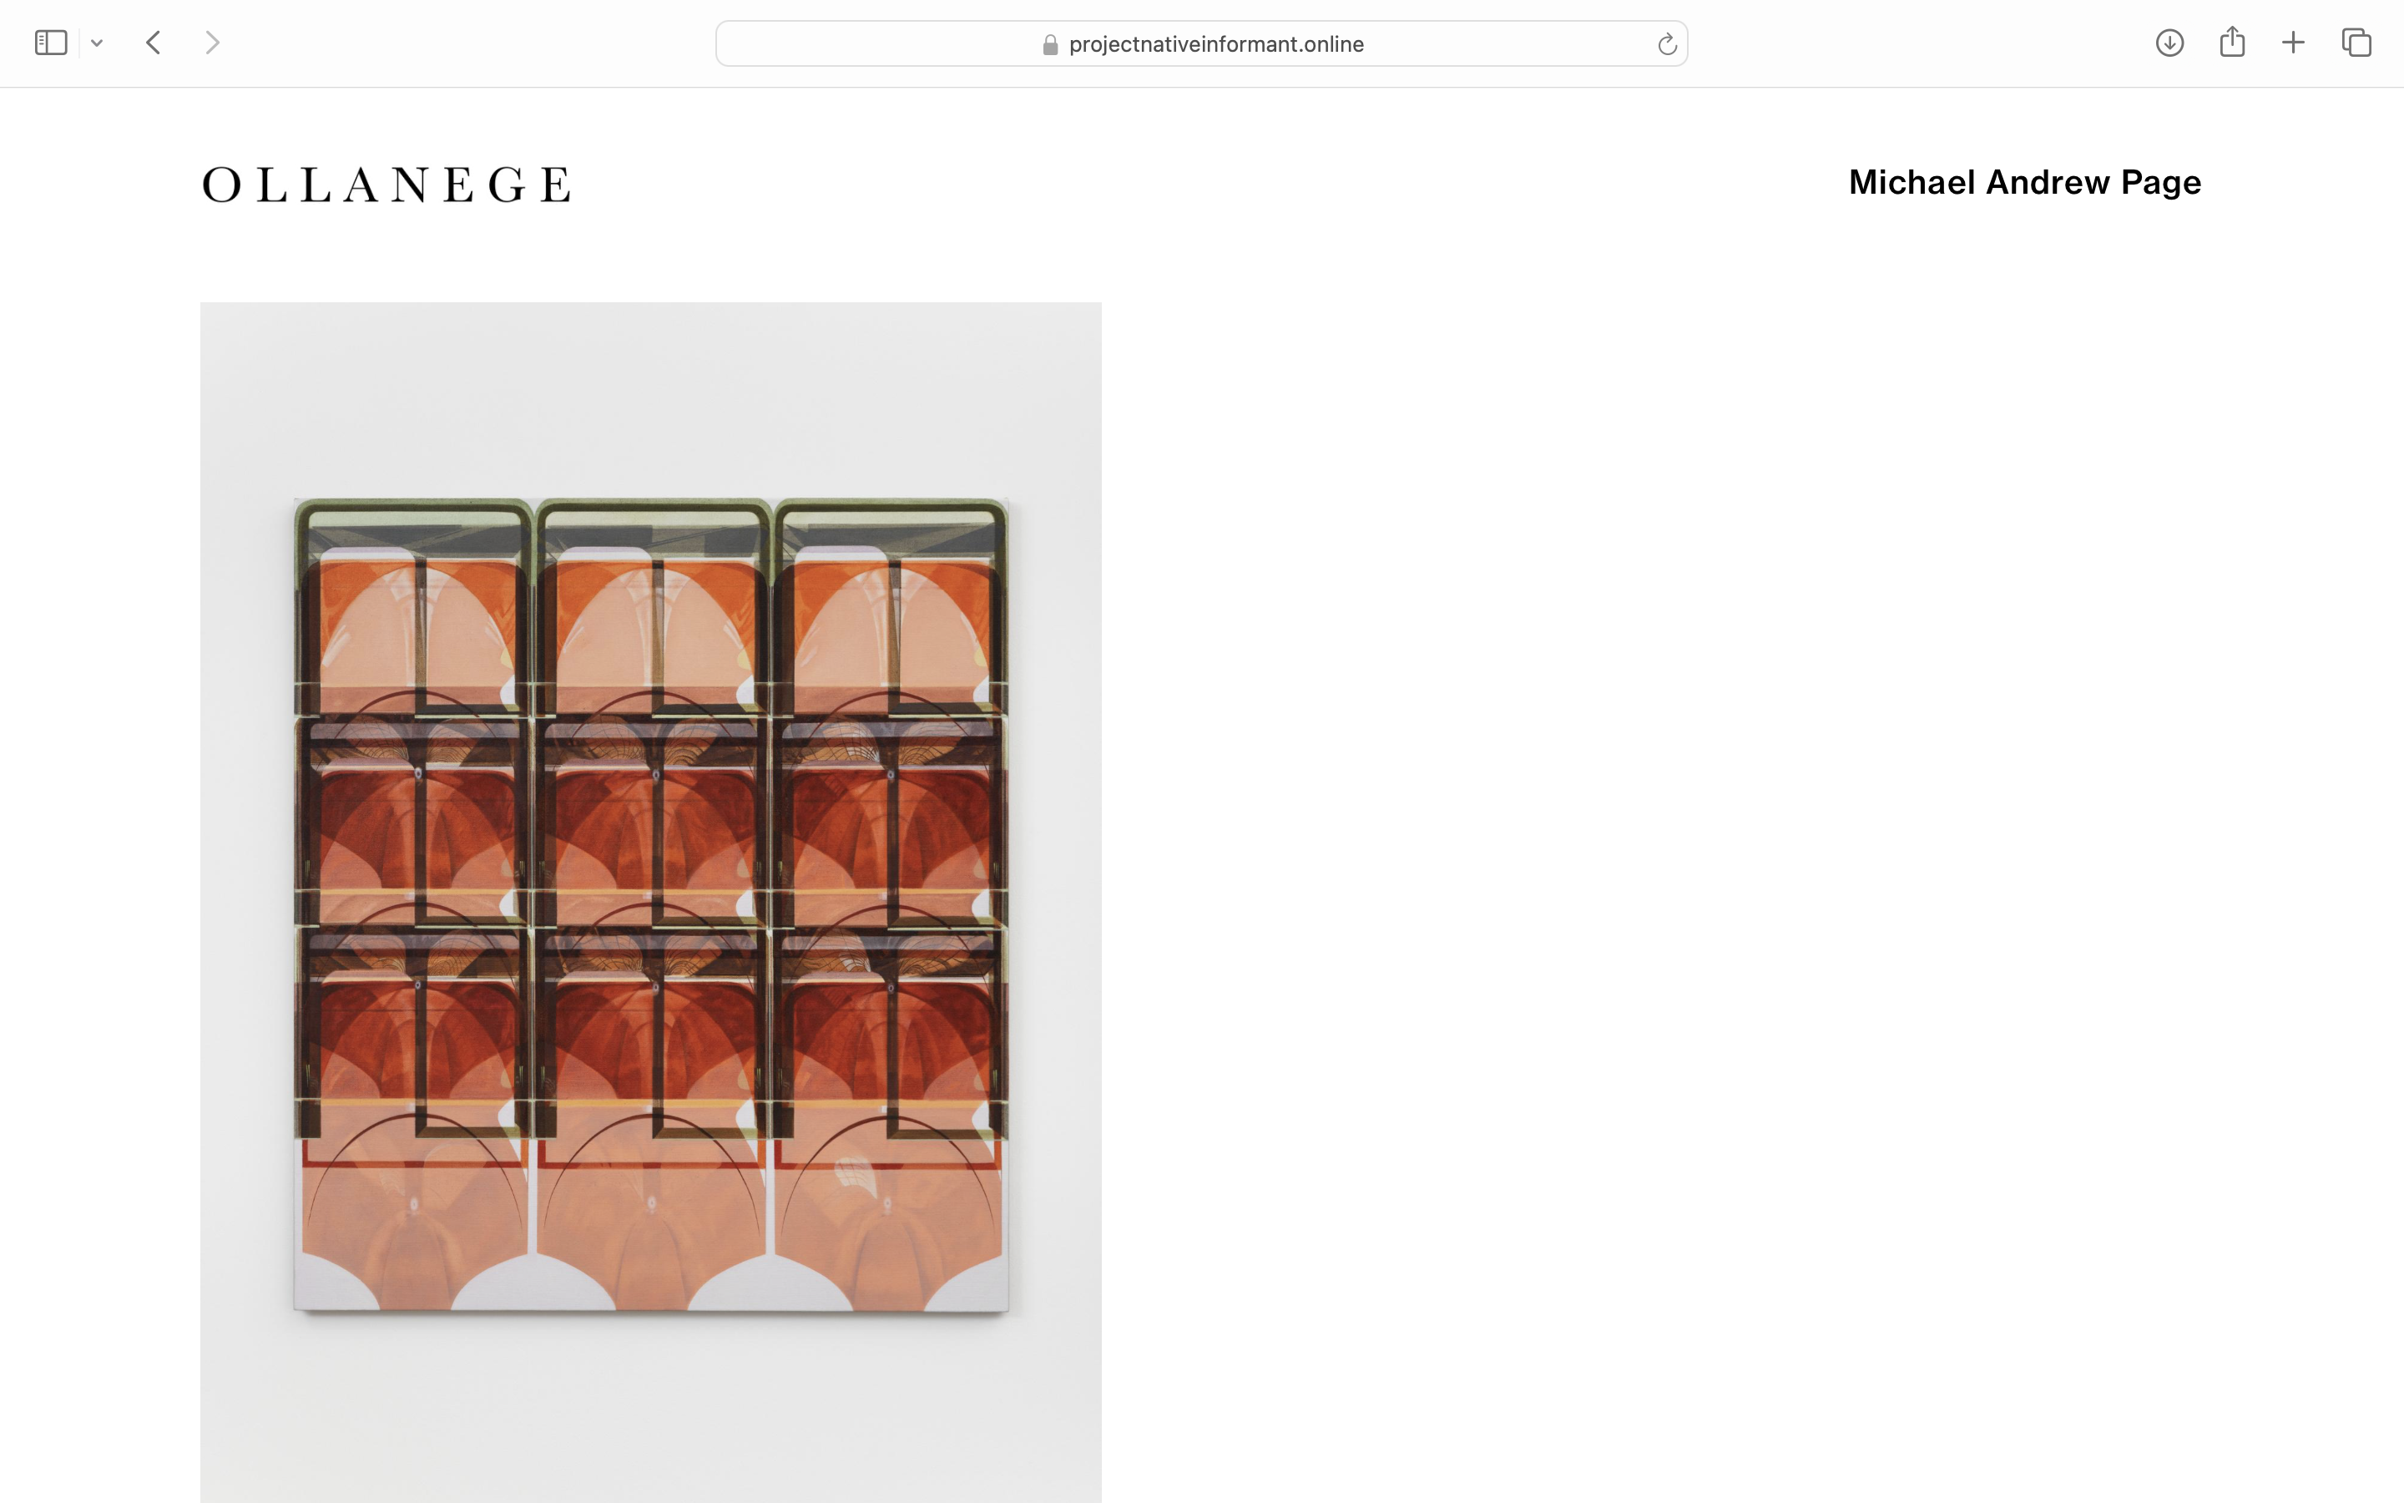The width and height of the screenshot is (2404, 1503).
Task: Go forward to the next page
Action: point(211,43)
